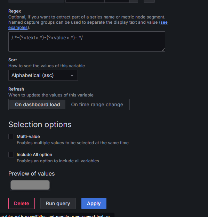
Task: Enable the Include All option checkbox
Action: coord(11,155)
